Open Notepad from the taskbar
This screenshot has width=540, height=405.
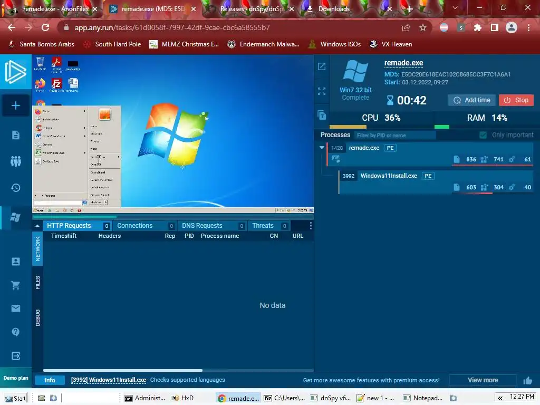423,398
